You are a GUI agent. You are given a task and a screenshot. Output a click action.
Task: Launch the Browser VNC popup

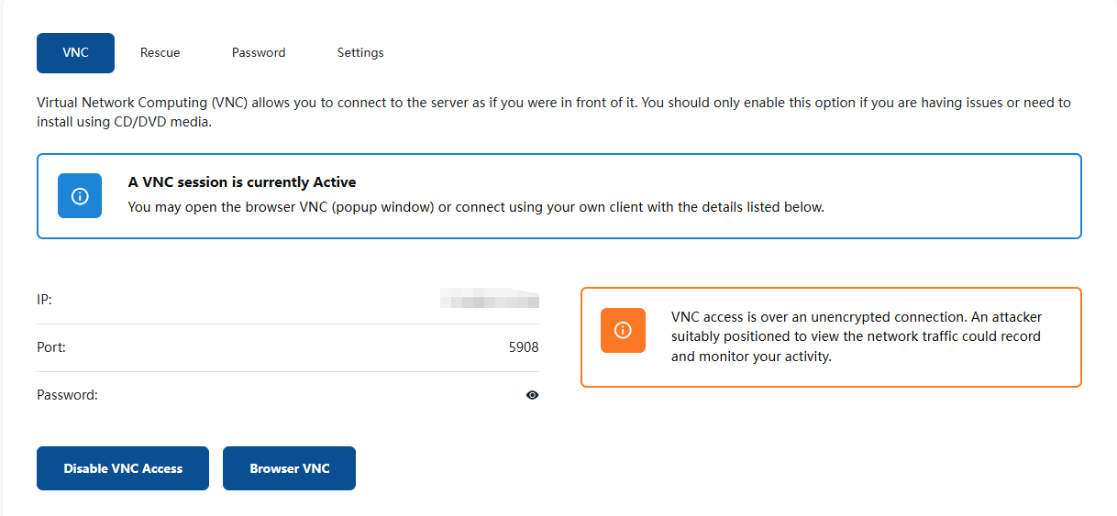click(x=289, y=468)
